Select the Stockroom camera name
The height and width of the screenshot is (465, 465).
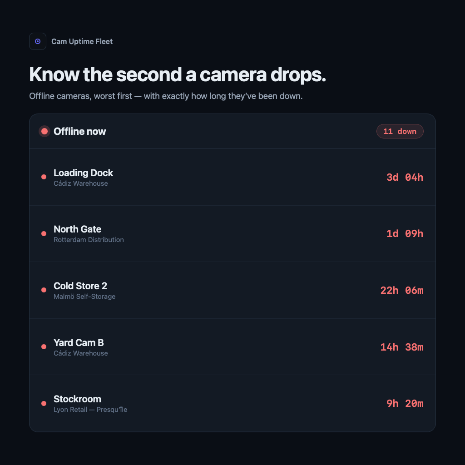(x=77, y=399)
